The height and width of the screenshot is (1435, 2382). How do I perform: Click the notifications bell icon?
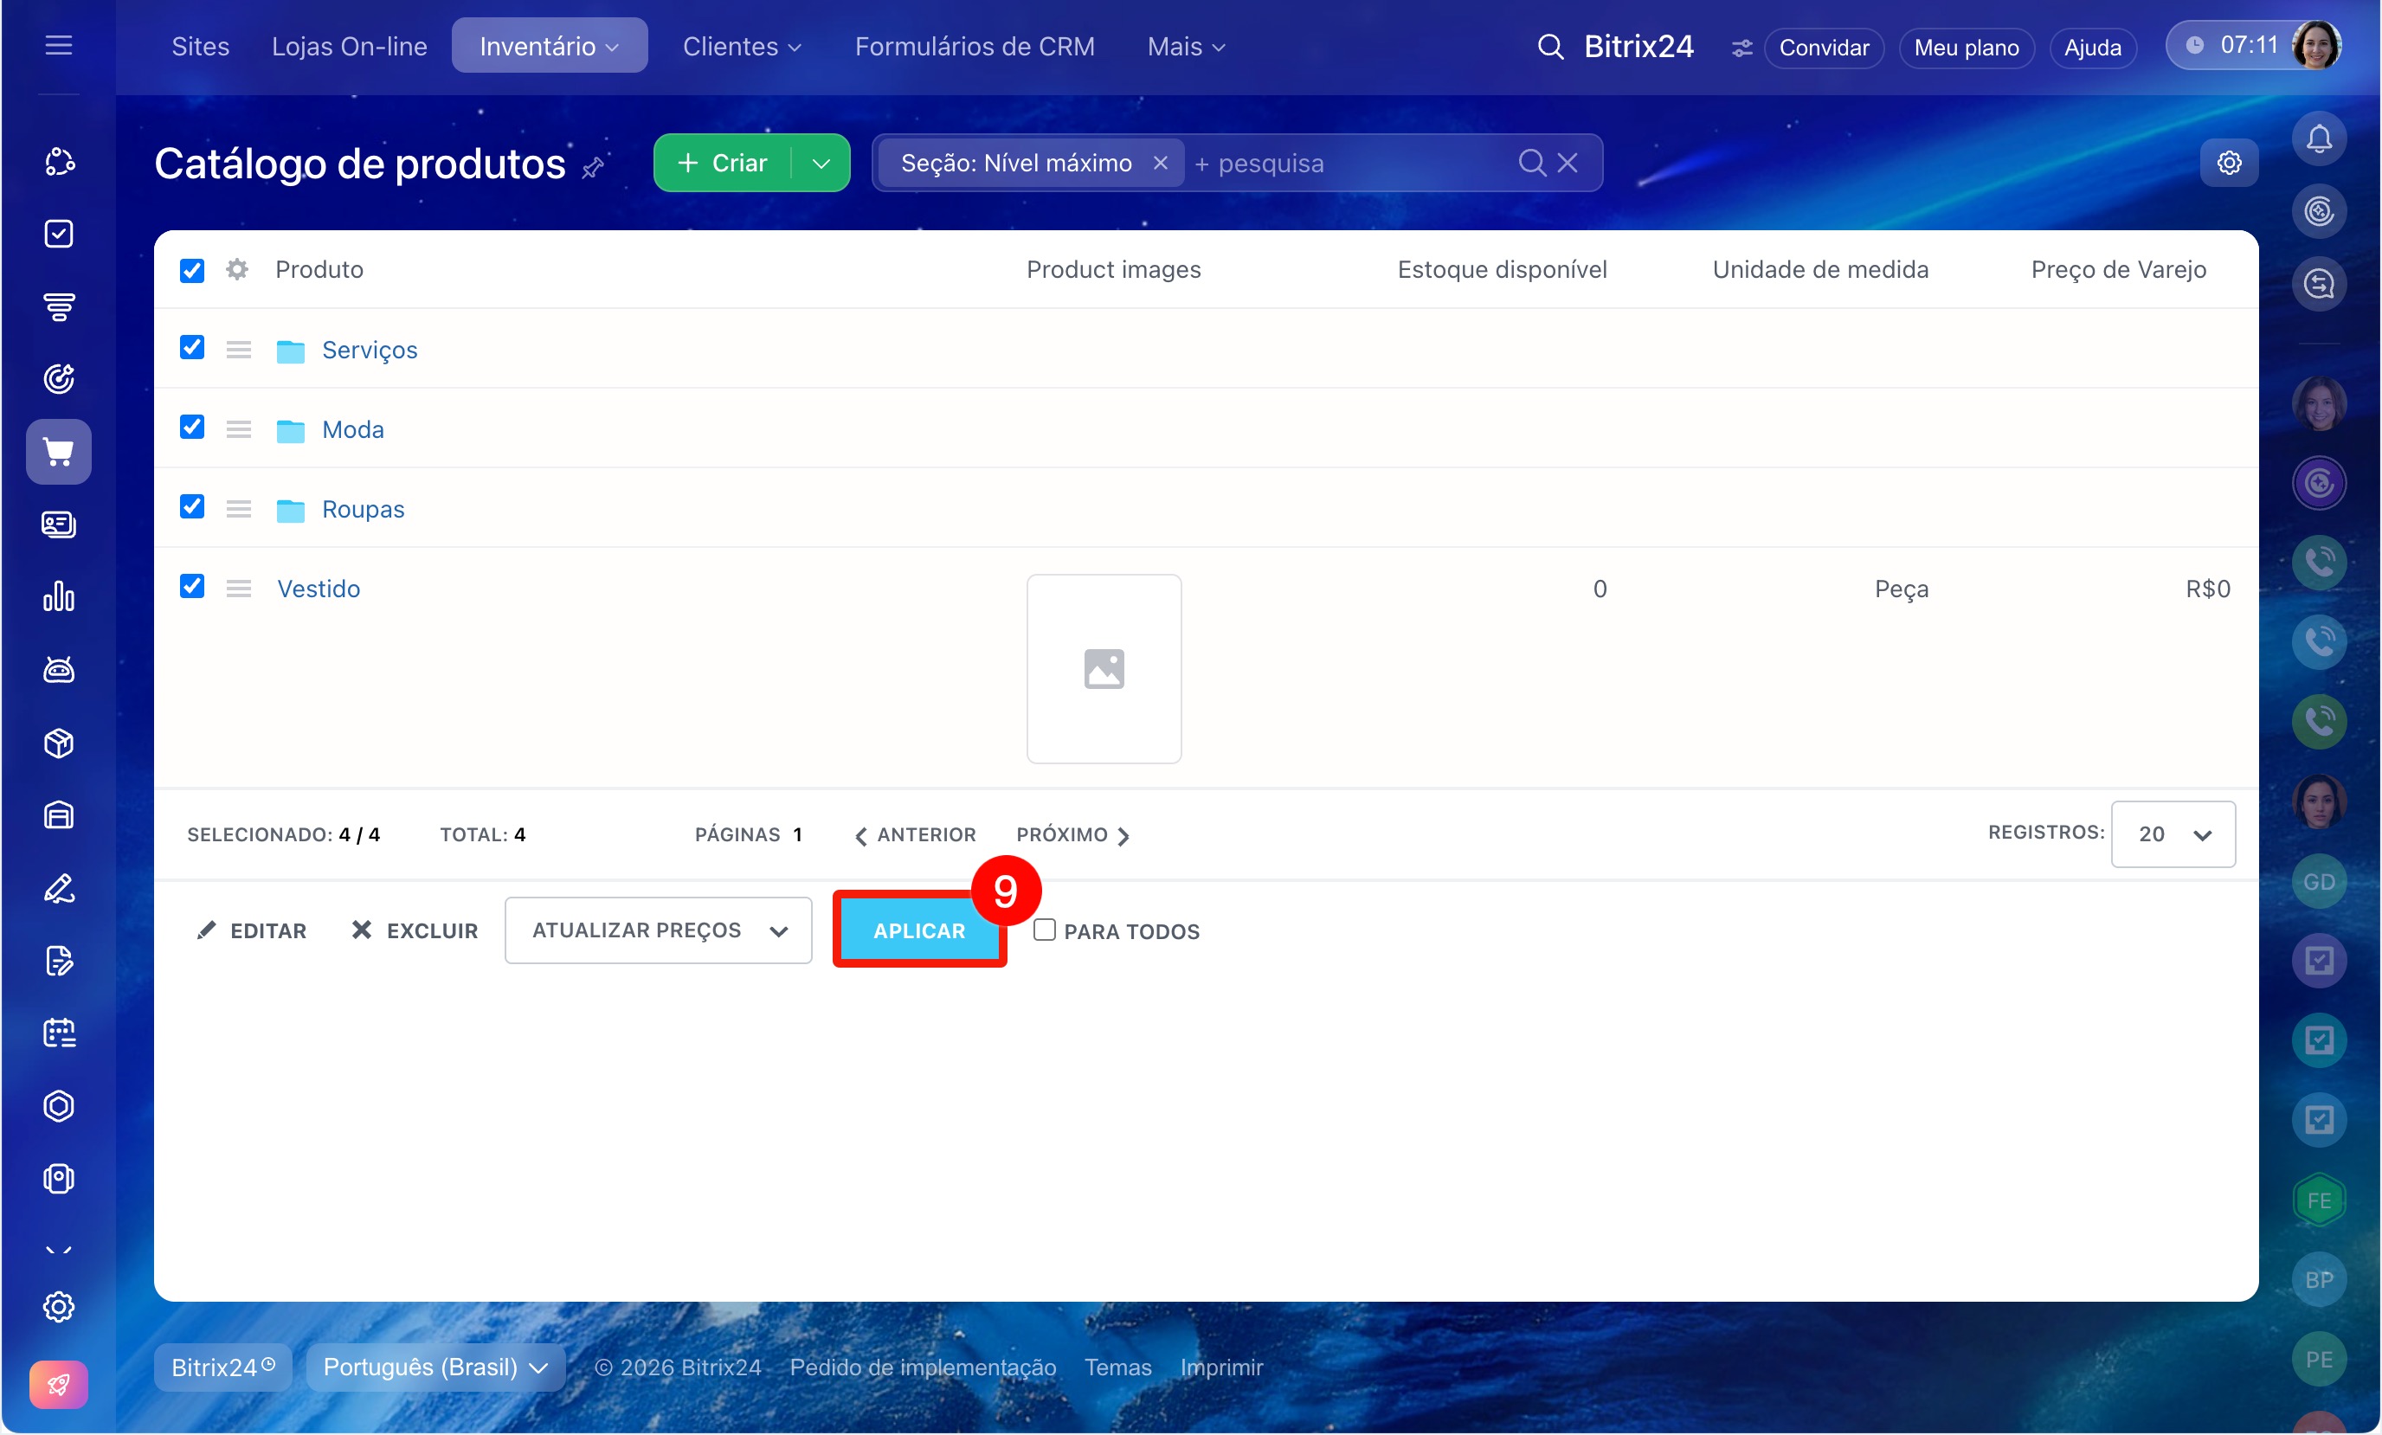tap(2318, 138)
